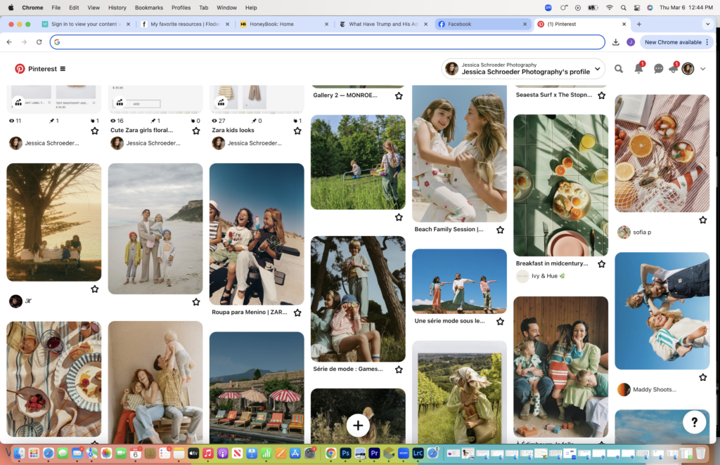Open the Pinterest hamburger menu
This screenshot has width=720, height=465.
pyautogui.click(x=63, y=69)
